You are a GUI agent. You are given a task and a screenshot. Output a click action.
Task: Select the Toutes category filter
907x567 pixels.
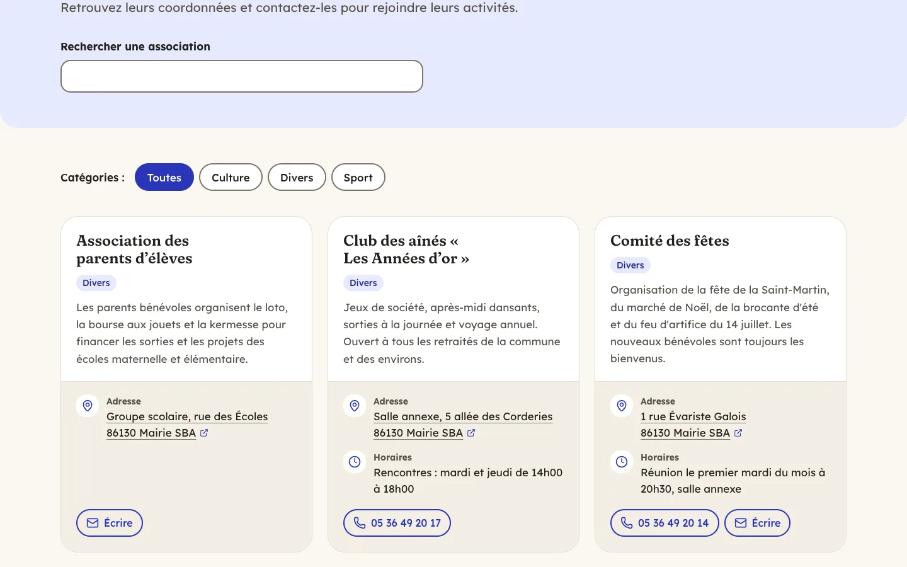click(164, 177)
